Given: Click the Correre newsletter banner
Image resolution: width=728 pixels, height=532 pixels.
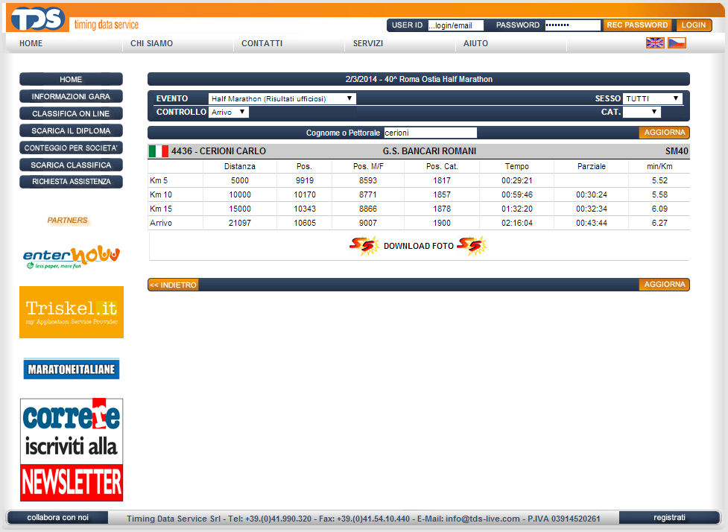Looking at the screenshot, I should tap(72, 449).
